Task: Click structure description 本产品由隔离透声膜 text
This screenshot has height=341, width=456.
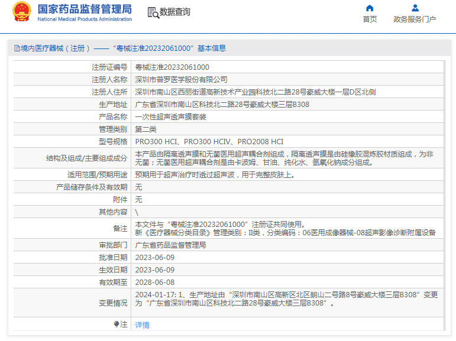Action: (x=284, y=158)
